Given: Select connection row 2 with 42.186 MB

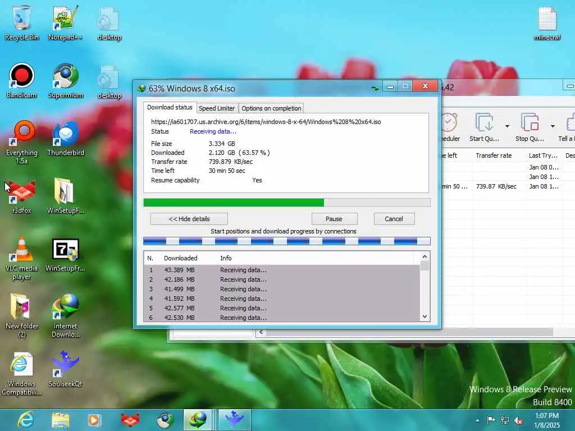Looking at the screenshot, I should (282, 279).
